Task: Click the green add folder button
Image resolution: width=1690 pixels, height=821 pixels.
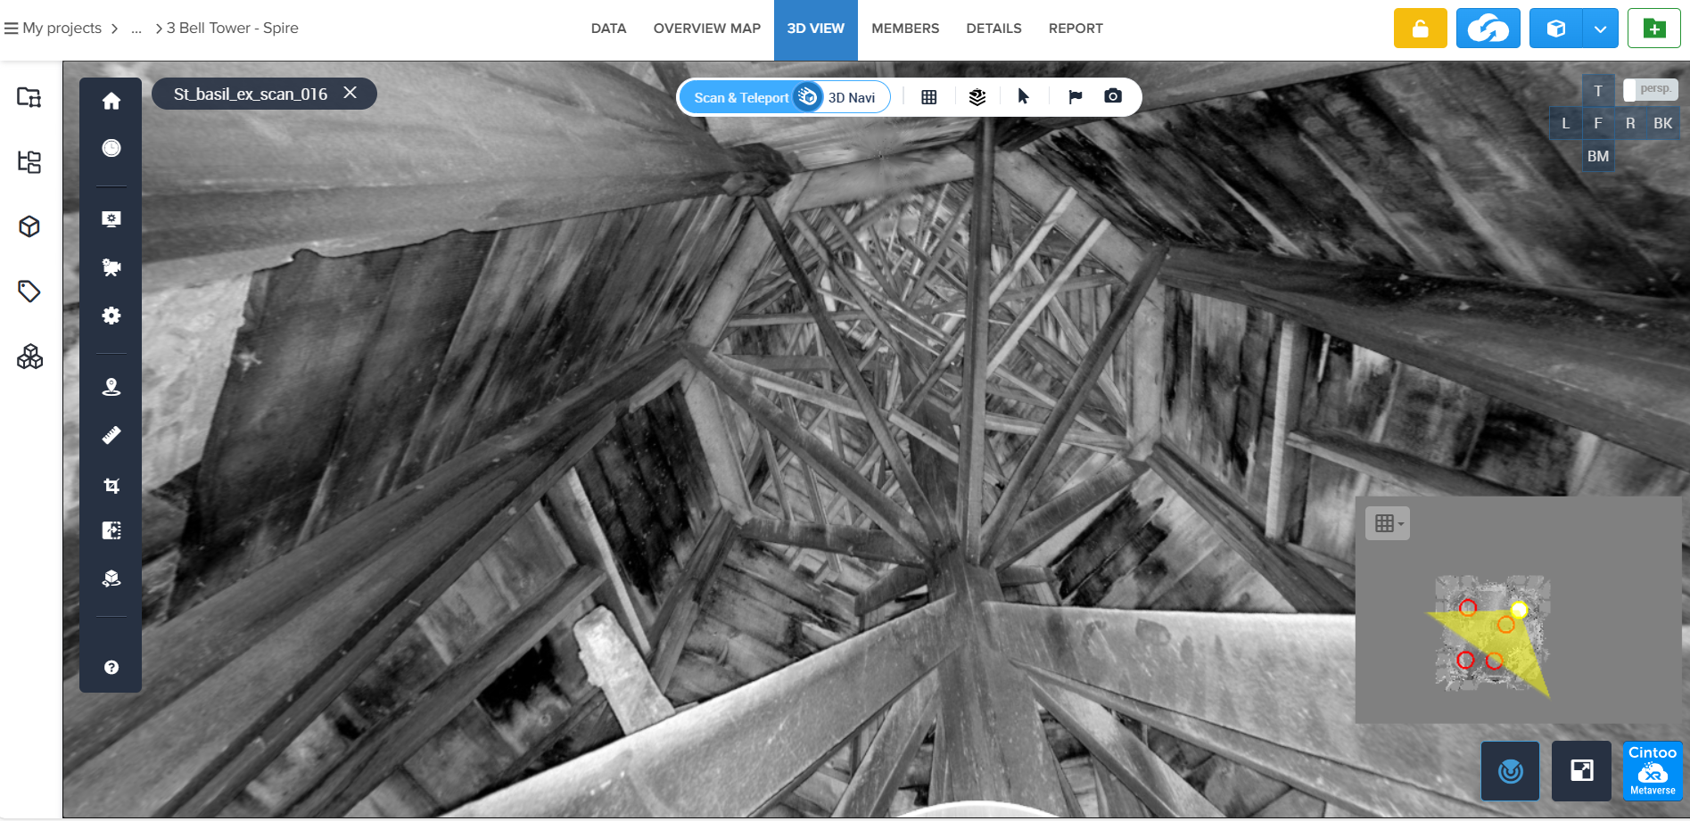Action: [1654, 29]
